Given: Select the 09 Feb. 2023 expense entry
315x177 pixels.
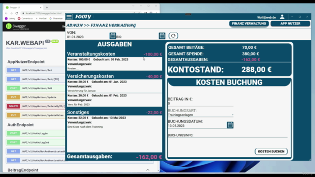Looking at the screenshot, I should (x=115, y=64).
